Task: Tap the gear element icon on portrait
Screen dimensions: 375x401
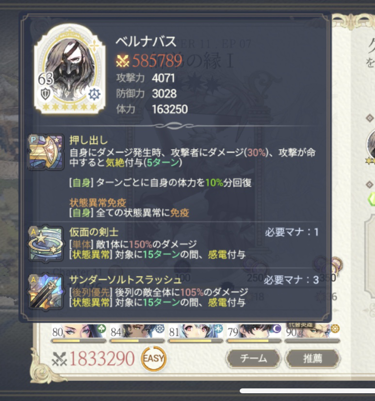Action: (x=94, y=94)
